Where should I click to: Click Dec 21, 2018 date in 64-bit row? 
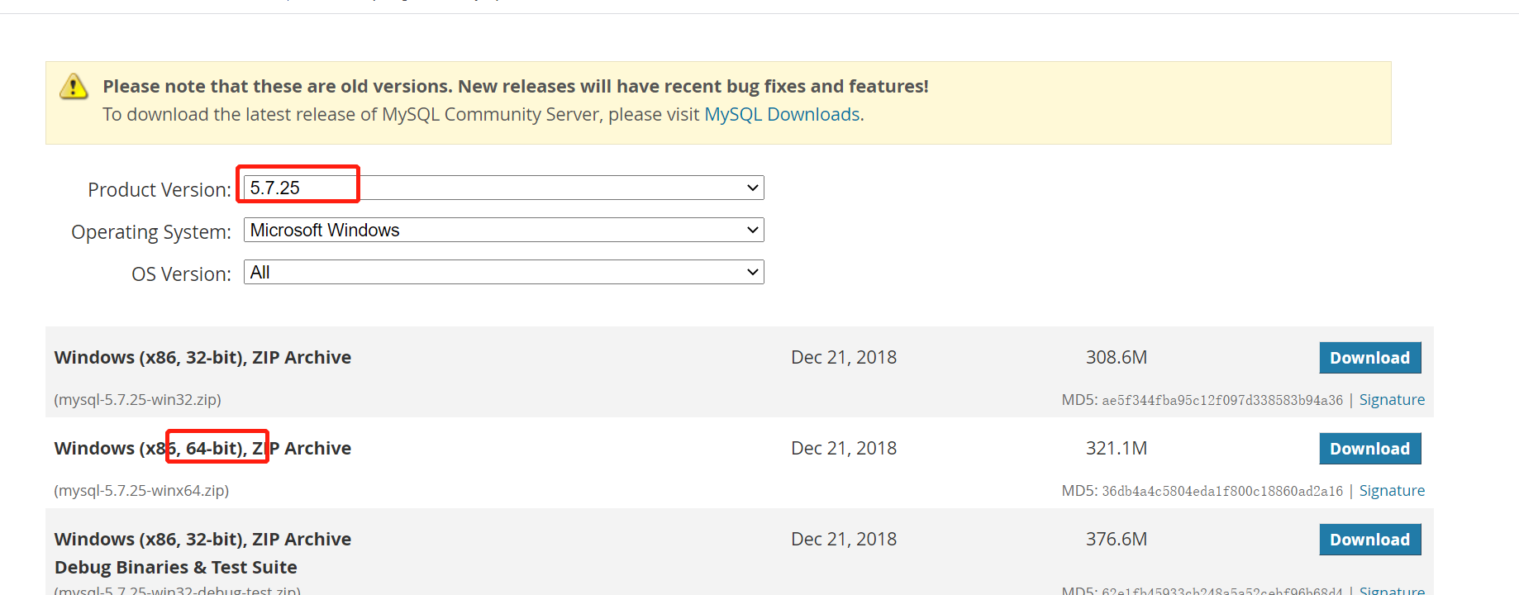[844, 448]
